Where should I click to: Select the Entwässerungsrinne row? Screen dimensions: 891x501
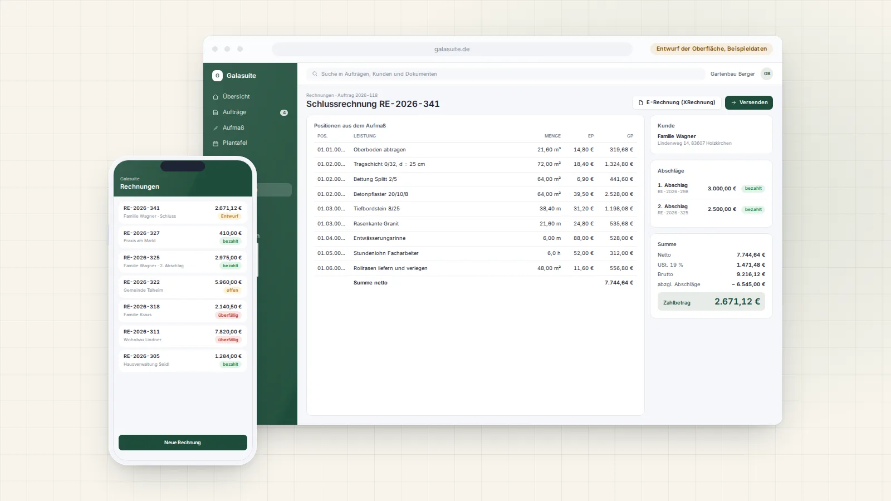click(x=475, y=238)
